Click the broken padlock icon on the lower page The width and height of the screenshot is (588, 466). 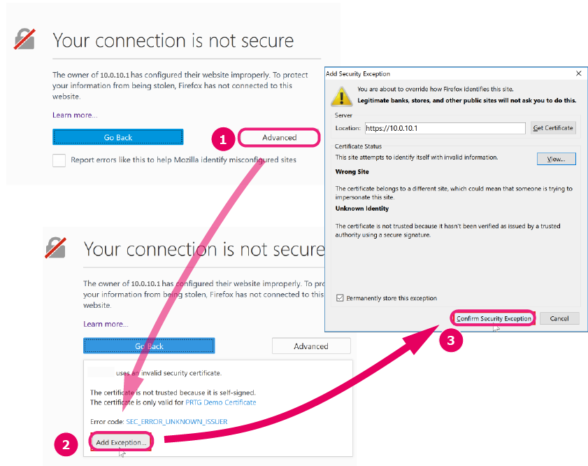coord(57,247)
